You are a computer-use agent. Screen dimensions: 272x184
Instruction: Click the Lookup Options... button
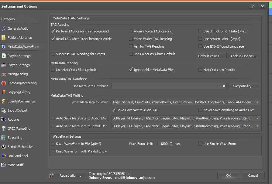coord(244,56)
